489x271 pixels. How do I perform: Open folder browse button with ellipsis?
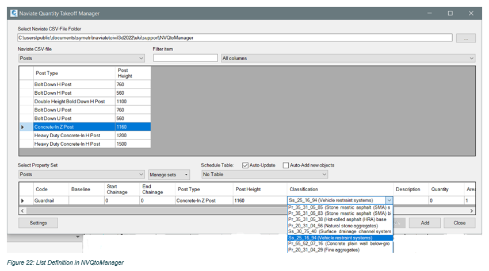point(465,38)
